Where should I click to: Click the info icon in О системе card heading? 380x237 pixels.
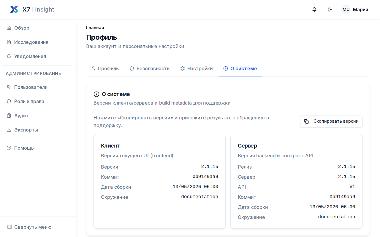(x=96, y=94)
